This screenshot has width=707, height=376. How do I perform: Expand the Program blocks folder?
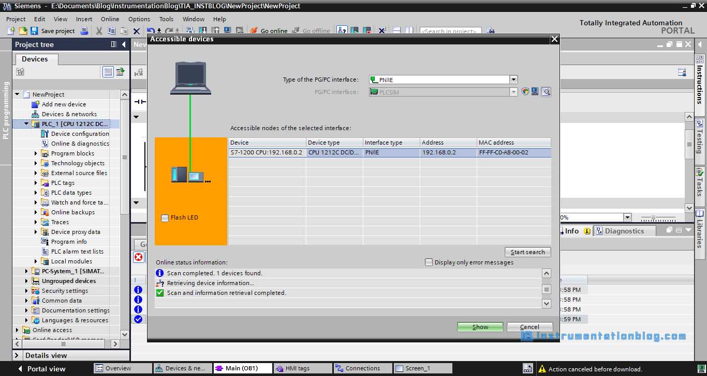pos(36,153)
